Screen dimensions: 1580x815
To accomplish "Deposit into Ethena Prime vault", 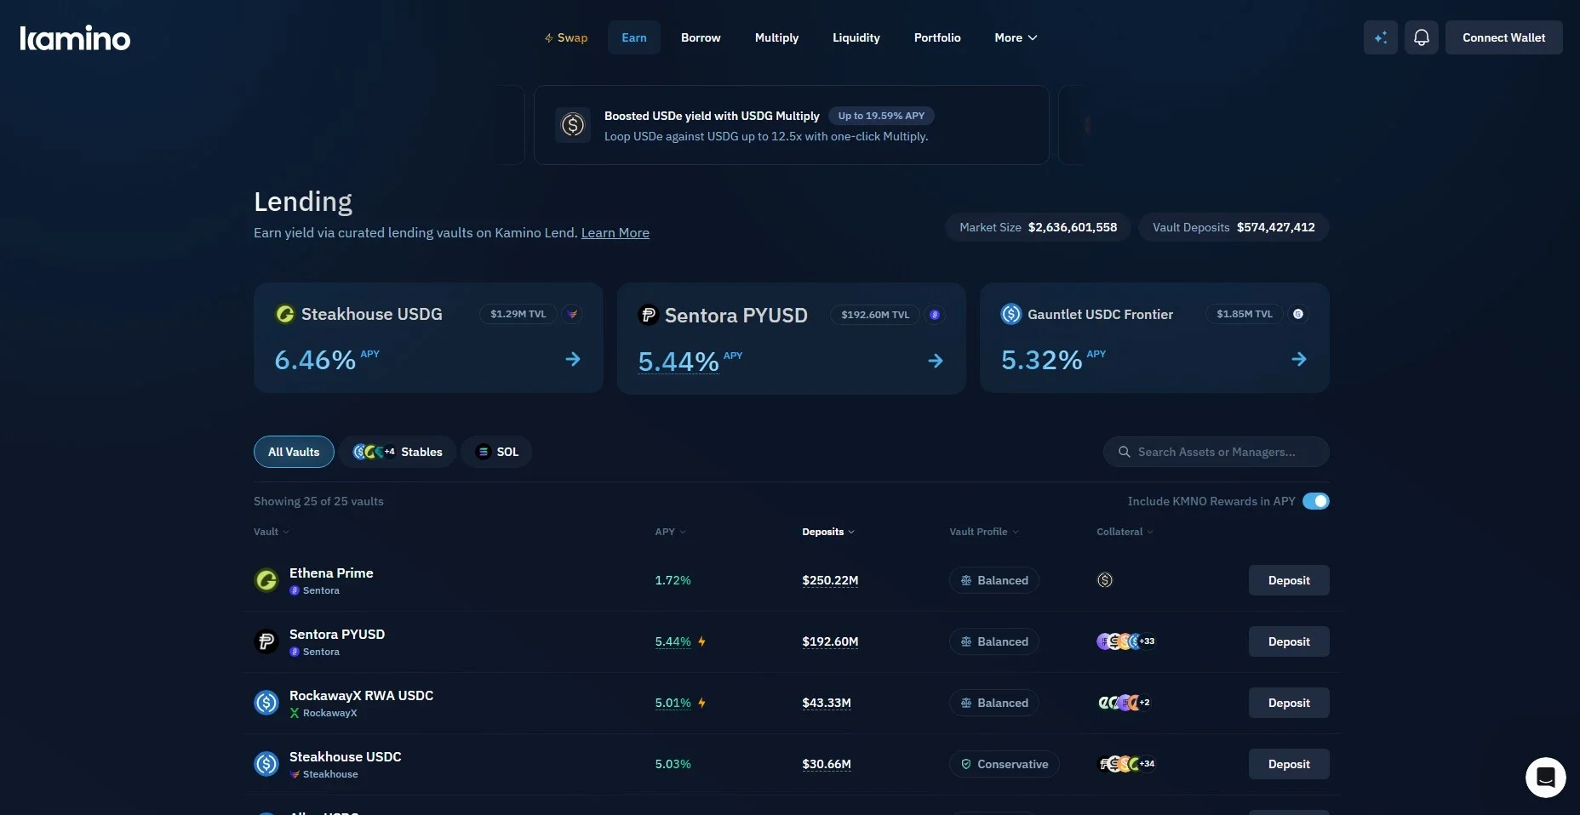I will pos(1289,580).
